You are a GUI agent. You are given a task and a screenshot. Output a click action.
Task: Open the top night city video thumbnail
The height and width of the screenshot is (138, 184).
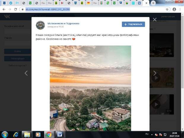click(162, 45)
